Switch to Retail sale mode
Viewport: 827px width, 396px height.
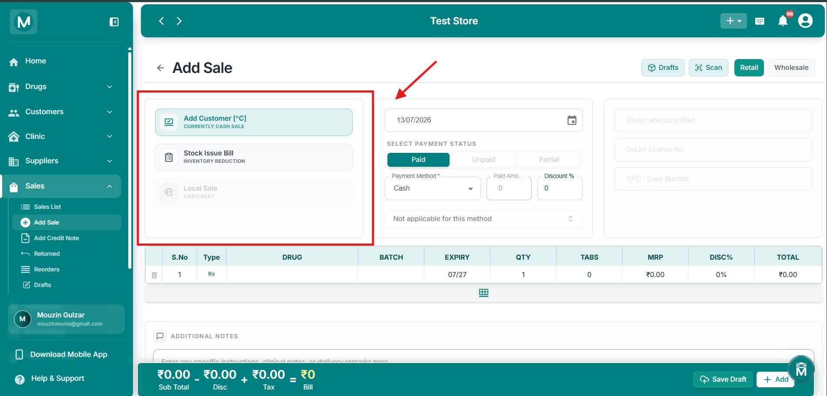click(x=749, y=68)
